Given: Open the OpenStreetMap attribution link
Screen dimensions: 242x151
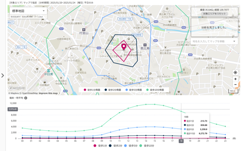Looking at the screenshot, I should coord(29,93).
